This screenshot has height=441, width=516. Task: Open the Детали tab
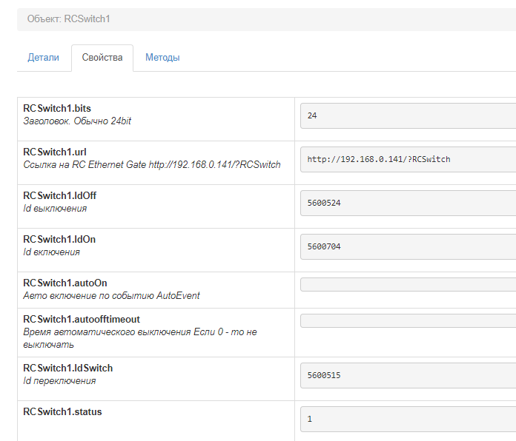[43, 58]
